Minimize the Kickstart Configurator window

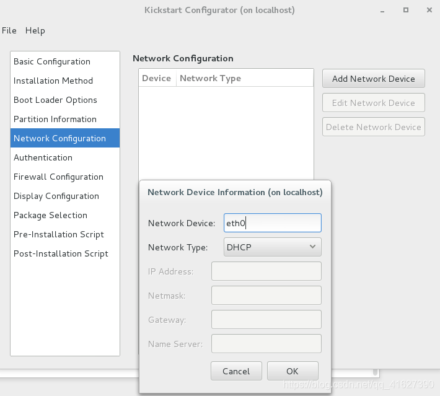click(x=382, y=11)
